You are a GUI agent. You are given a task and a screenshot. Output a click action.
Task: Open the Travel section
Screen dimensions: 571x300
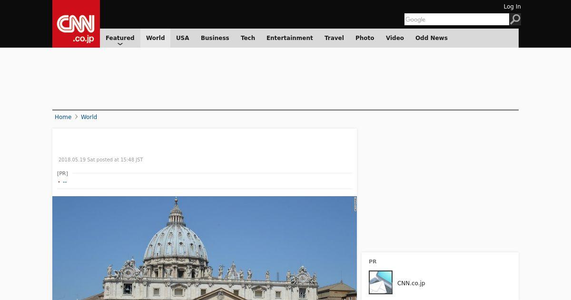(x=334, y=38)
